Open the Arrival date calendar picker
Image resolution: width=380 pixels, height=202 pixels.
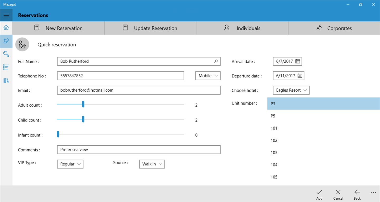tap(298, 61)
